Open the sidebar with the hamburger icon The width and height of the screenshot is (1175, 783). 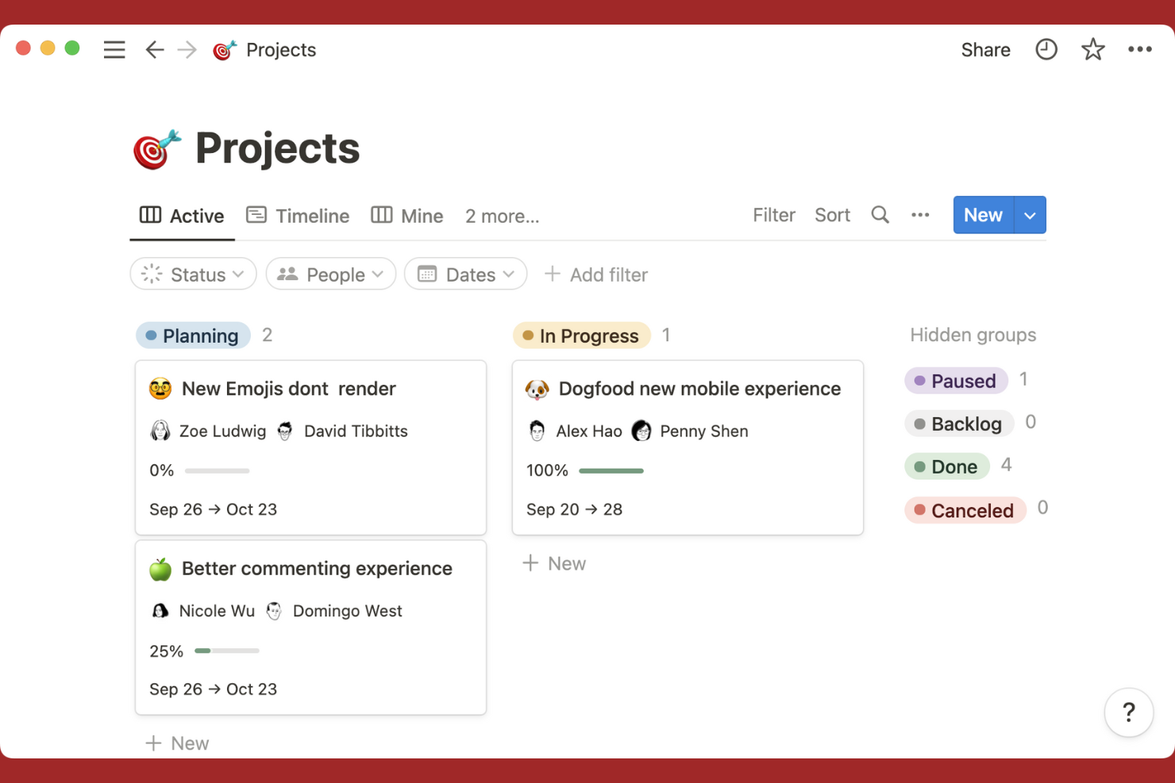pyautogui.click(x=114, y=49)
